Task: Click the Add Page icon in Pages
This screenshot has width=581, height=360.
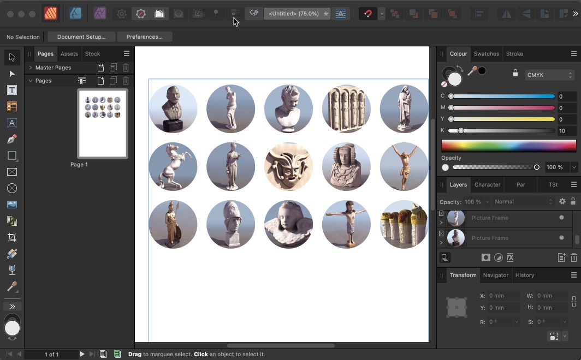Action: (100, 81)
